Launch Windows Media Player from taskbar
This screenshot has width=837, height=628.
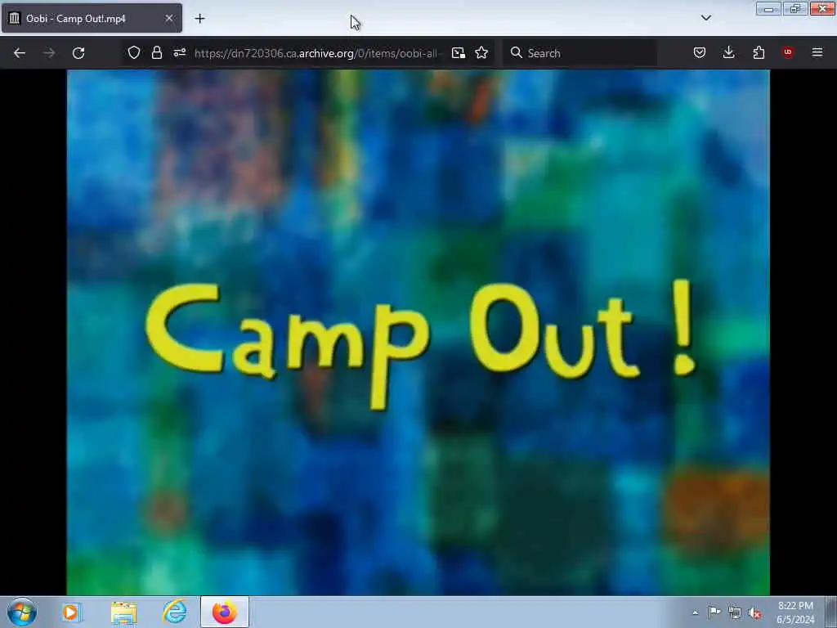(71, 612)
